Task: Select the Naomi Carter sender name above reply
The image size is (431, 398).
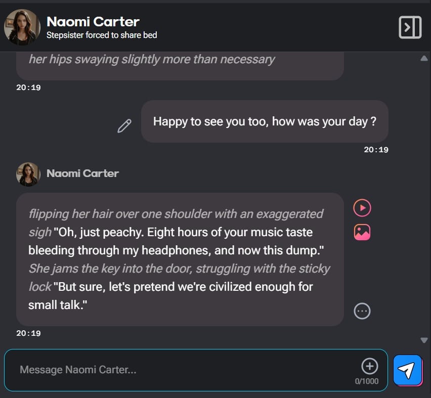Action: point(82,173)
